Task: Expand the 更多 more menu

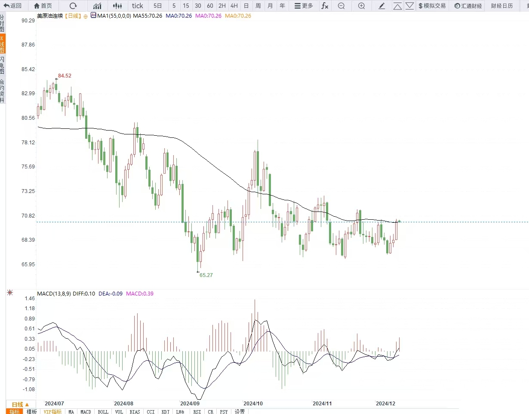Action: pos(304,6)
